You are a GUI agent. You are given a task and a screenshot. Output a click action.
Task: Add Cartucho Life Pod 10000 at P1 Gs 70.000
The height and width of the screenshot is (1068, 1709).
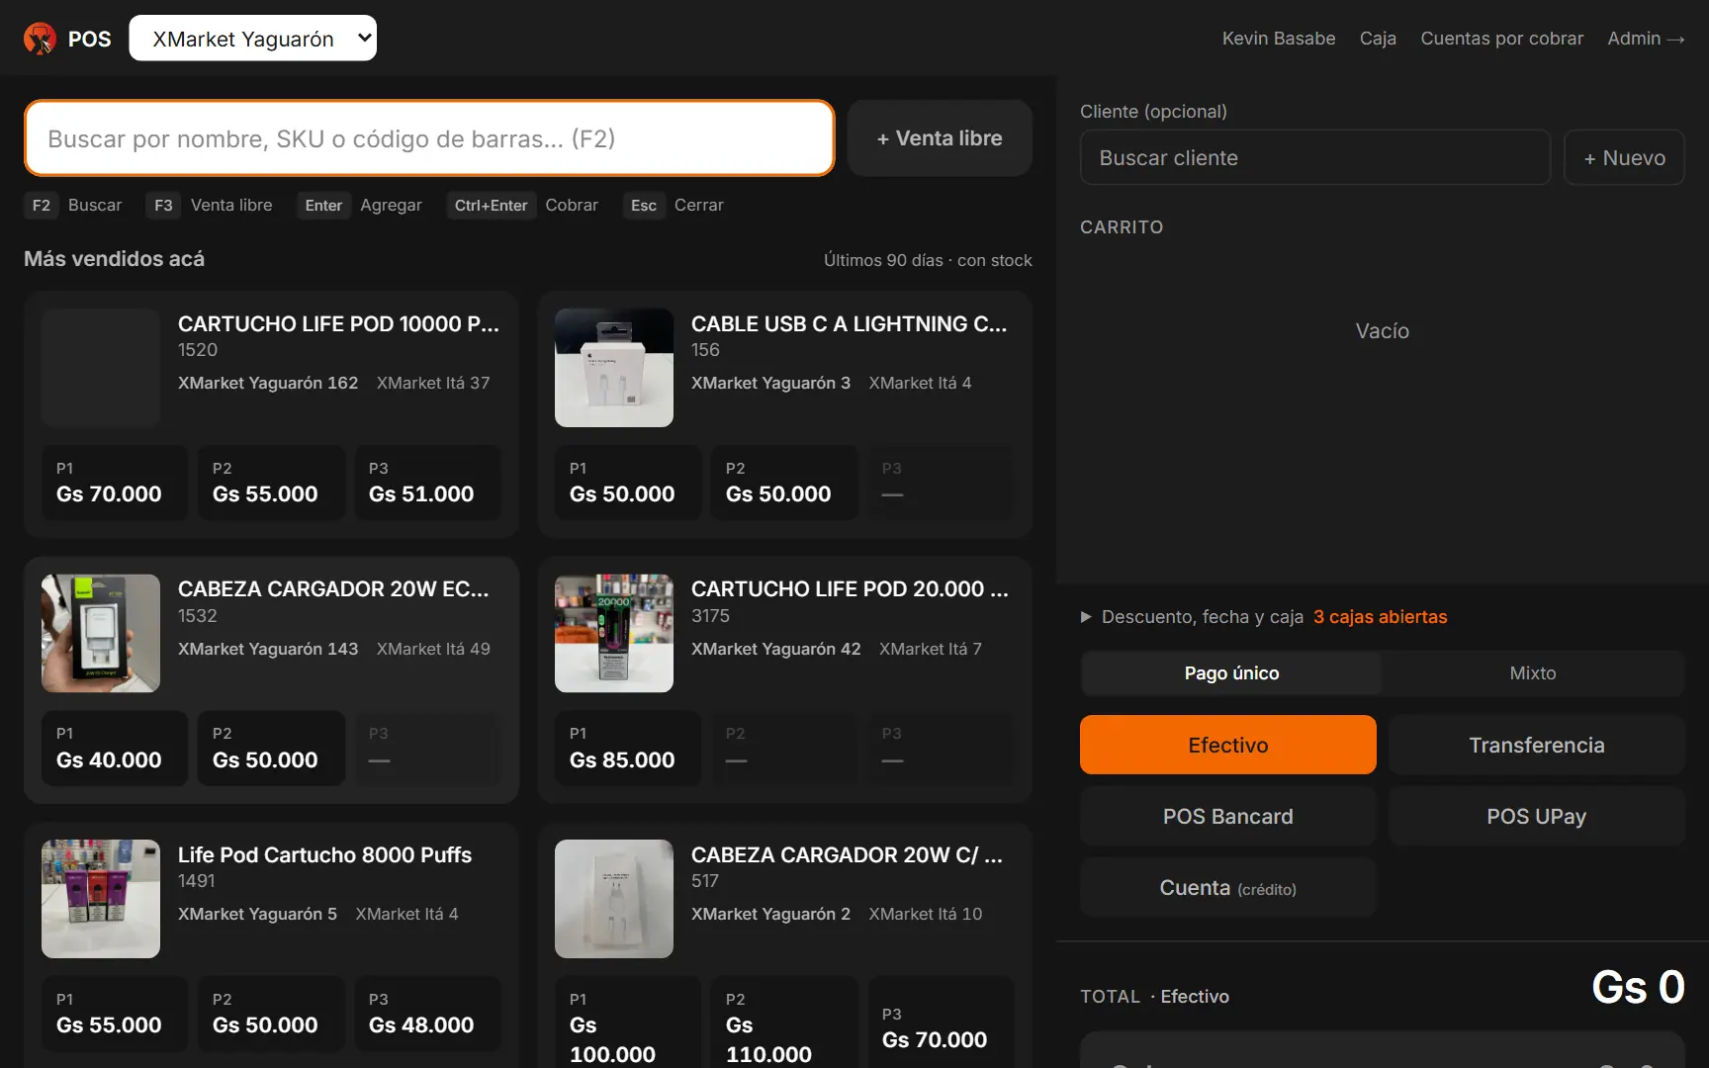[x=115, y=483]
